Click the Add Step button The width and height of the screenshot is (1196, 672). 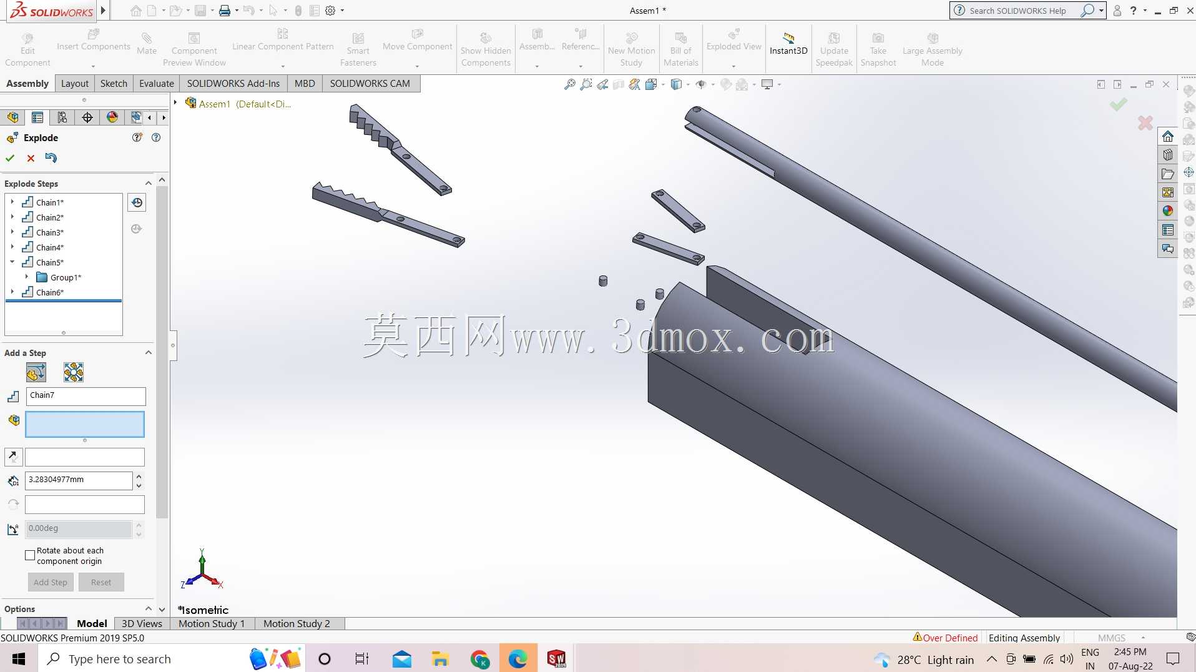pos(51,582)
